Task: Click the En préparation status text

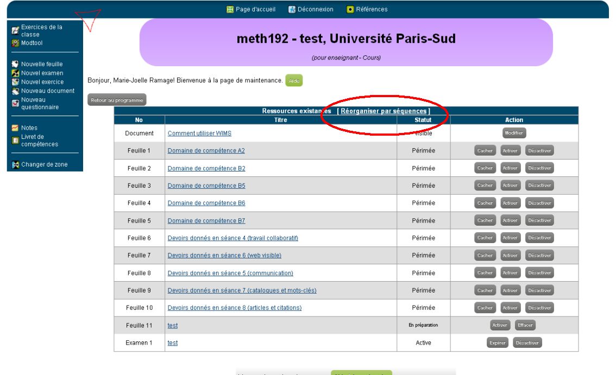Action: (x=424, y=325)
